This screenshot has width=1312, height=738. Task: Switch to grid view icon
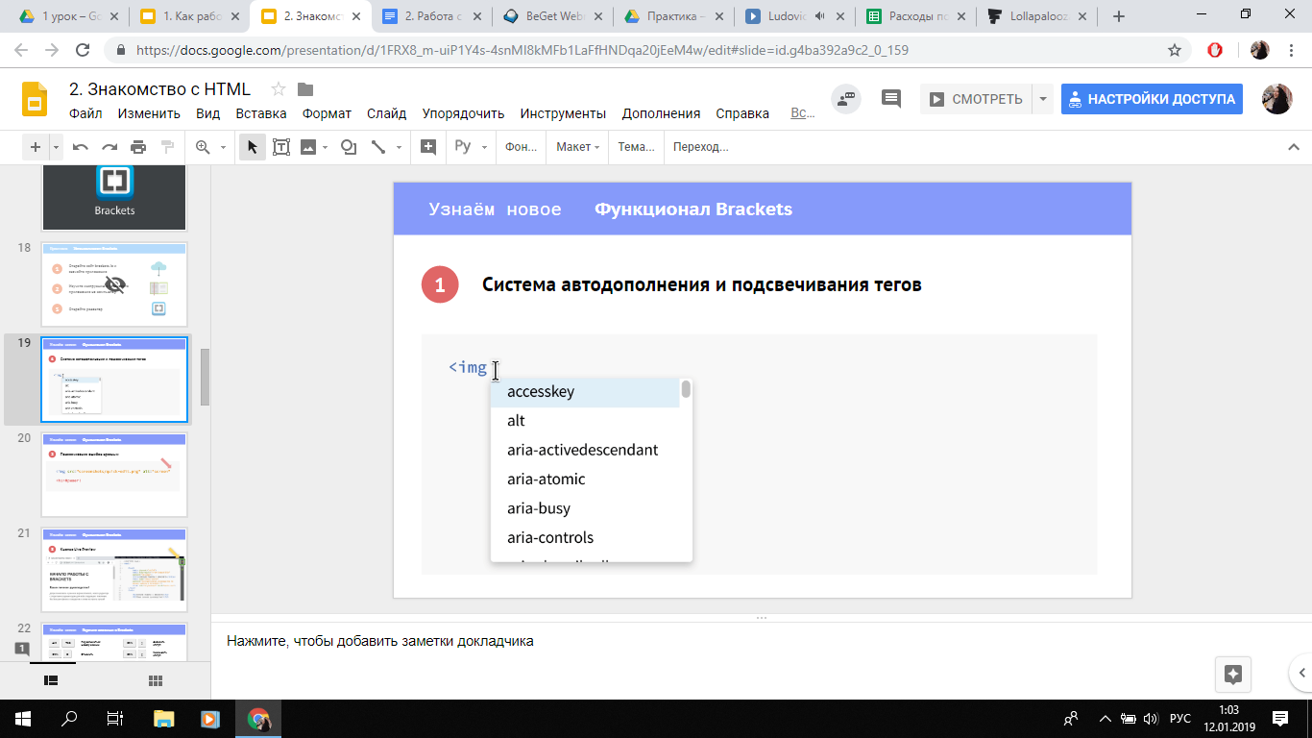[155, 680]
